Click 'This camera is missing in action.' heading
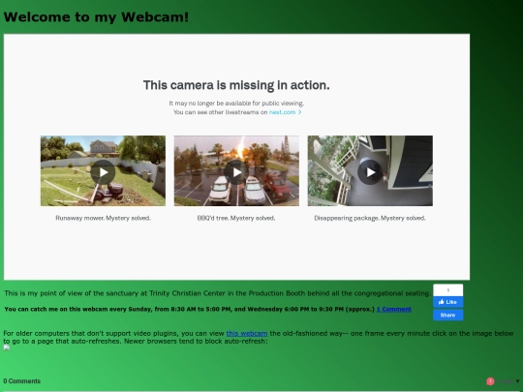This screenshot has width=523, height=392. [236, 85]
